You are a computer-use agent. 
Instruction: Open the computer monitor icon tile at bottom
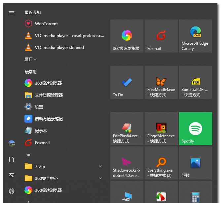tap(127, 192)
